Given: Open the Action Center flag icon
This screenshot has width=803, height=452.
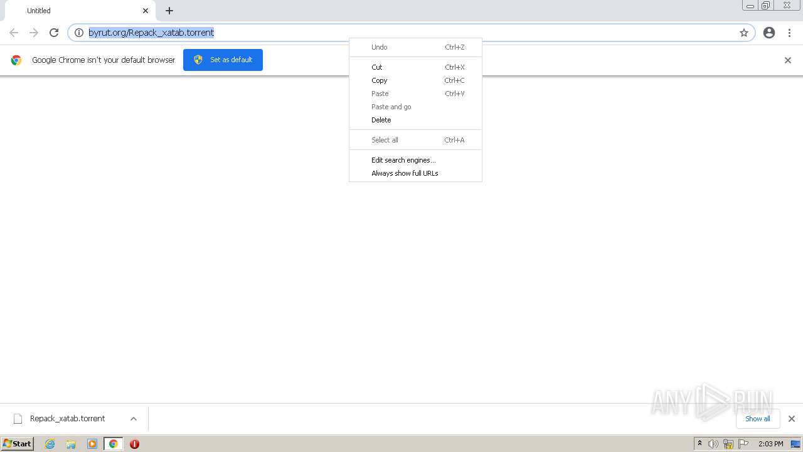Looking at the screenshot, I should (743, 444).
